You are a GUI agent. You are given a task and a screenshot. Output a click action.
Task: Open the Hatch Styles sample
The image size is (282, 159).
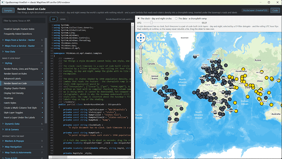tap(22, 103)
